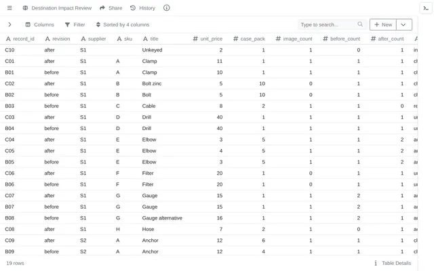Screen dimensions: 434x271
Task: Click the number type icon of after_count
Action: coord(374,39)
